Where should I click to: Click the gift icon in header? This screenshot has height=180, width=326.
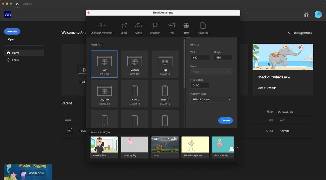(306, 15)
